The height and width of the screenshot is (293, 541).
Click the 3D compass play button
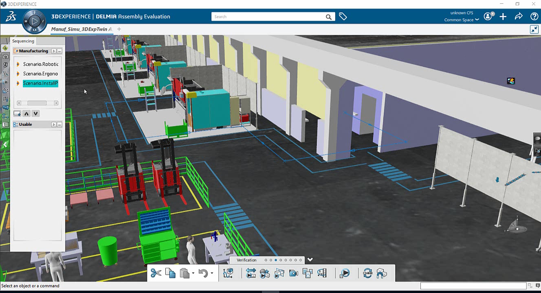(35, 21)
